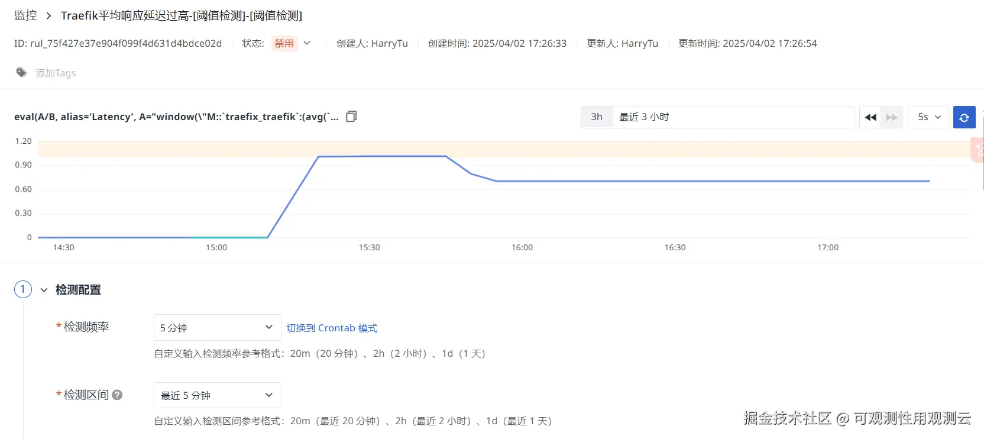Click the 0.30 y-axis label
The image size is (984, 439).
(x=23, y=213)
